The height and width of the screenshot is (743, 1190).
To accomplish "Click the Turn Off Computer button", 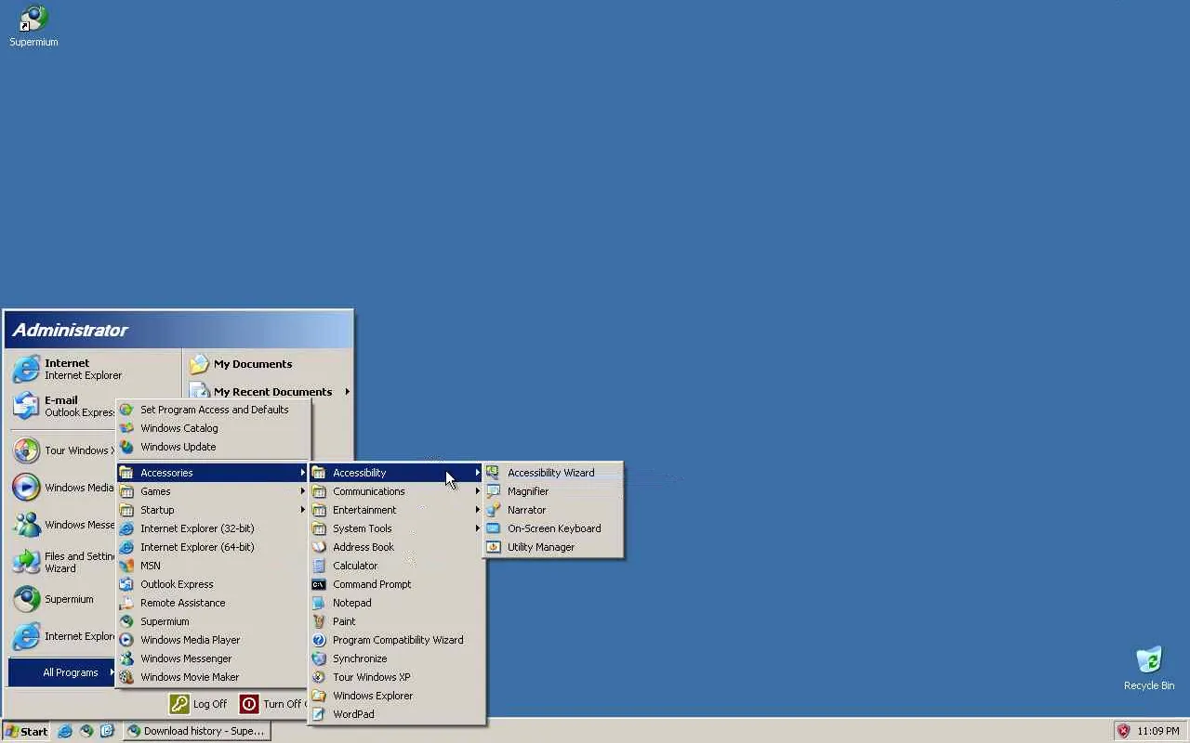I will pyautogui.click(x=273, y=704).
